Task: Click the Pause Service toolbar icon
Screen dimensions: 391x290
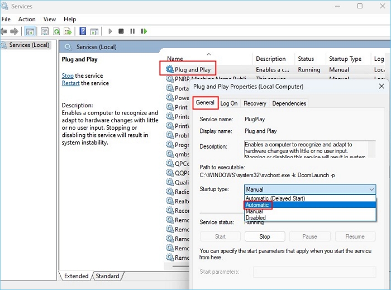Action: tap(132, 31)
